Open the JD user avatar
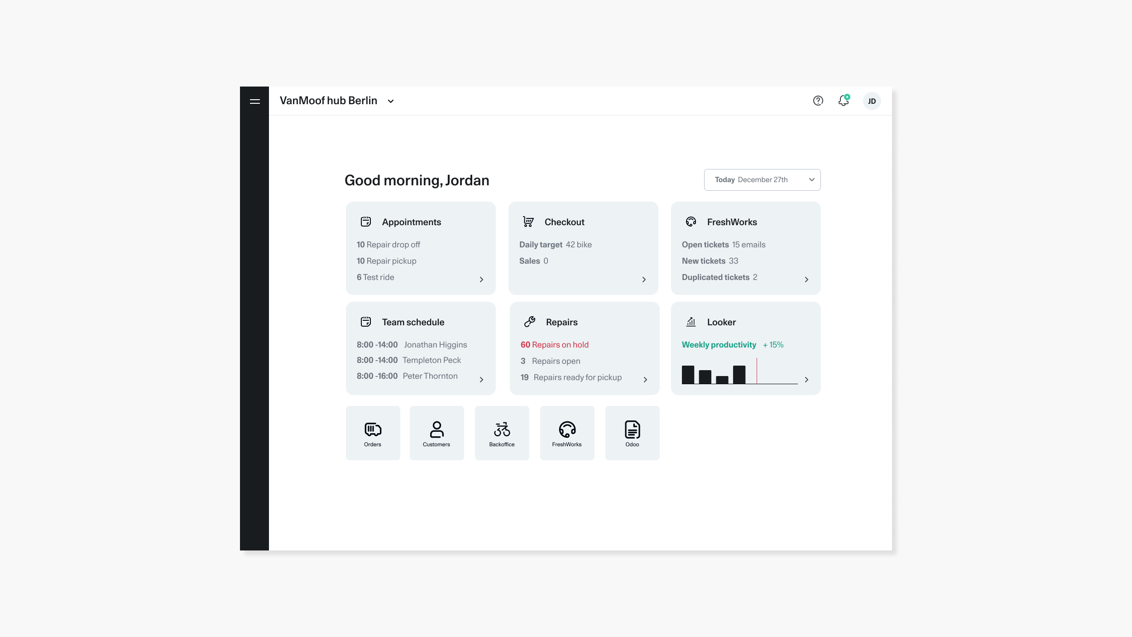The image size is (1132, 637). click(x=872, y=101)
